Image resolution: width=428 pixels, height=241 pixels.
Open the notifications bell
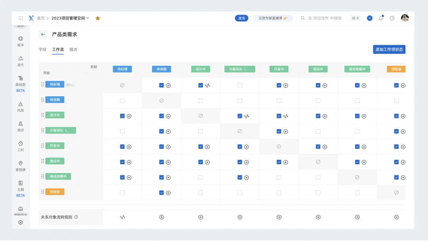381,18
